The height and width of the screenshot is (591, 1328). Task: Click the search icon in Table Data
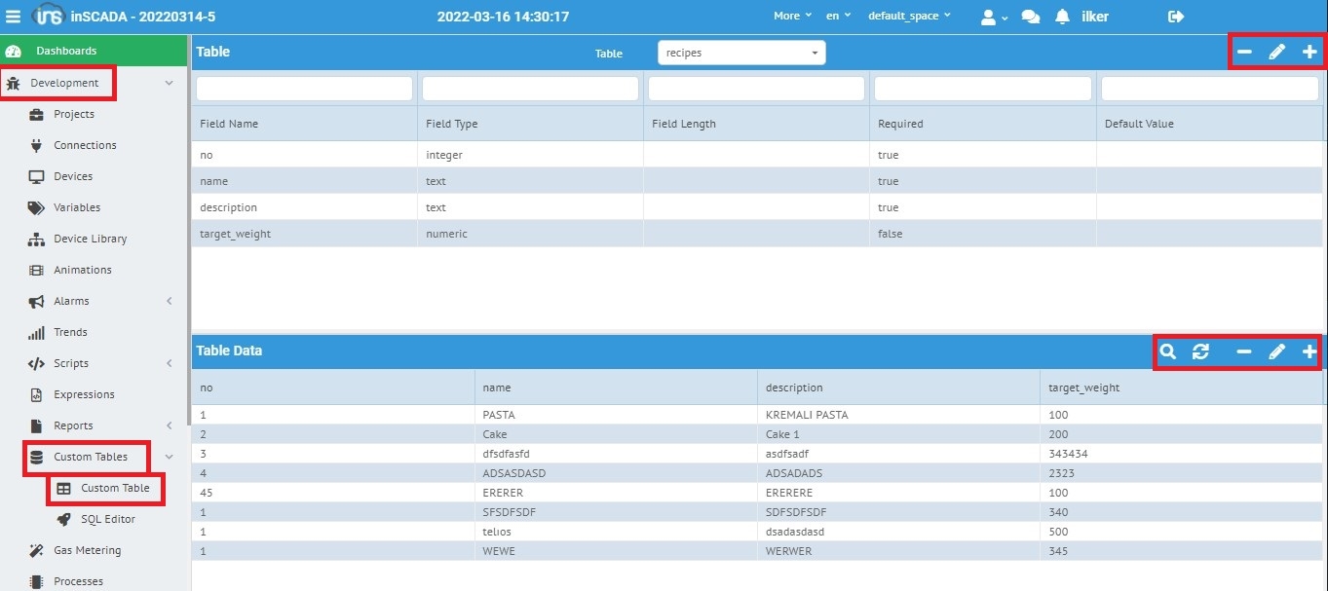[x=1168, y=351]
